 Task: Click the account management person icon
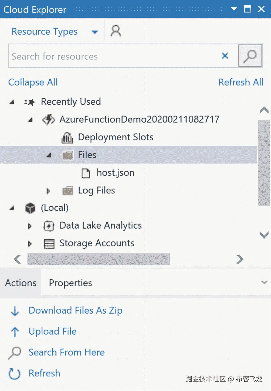[x=116, y=31]
